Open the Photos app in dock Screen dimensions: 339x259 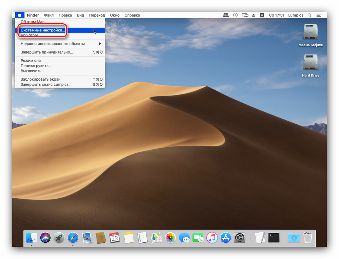[170, 238]
